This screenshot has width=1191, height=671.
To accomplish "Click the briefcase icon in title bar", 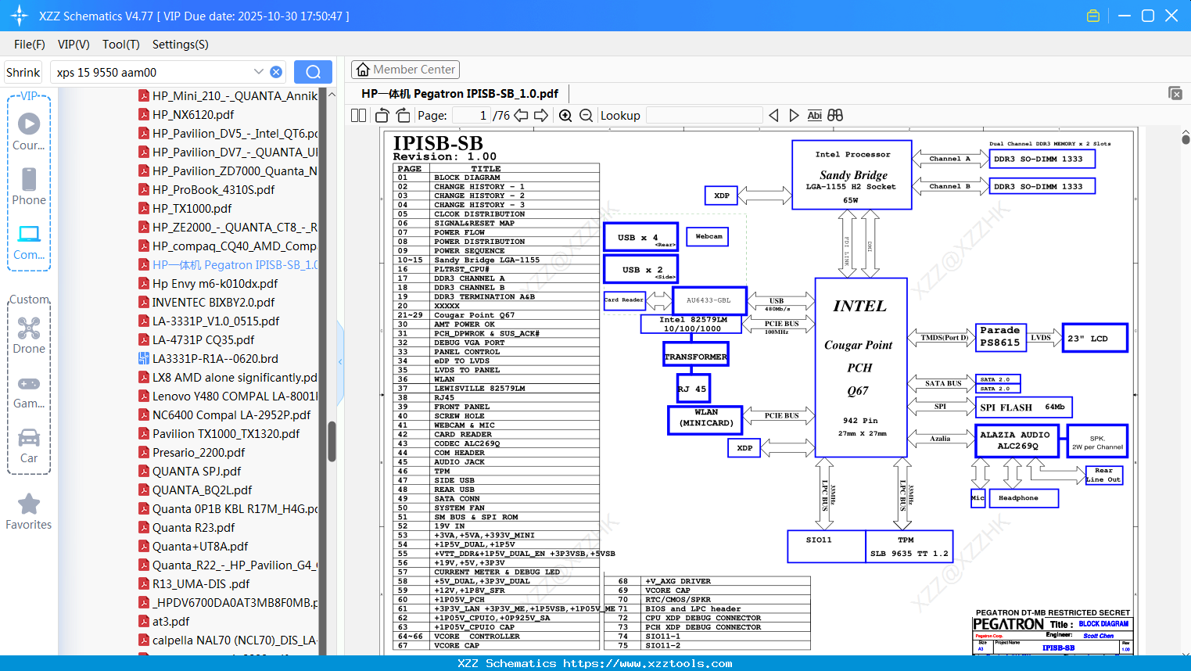I will pos(1093,16).
